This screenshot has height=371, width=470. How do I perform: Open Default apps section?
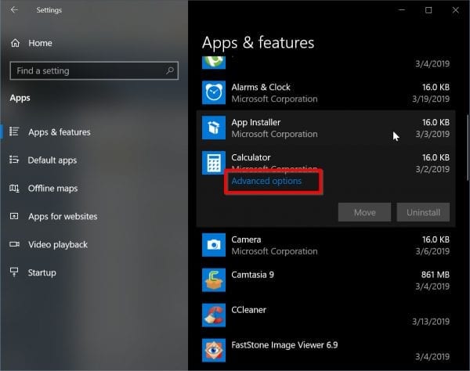click(52, 160)
